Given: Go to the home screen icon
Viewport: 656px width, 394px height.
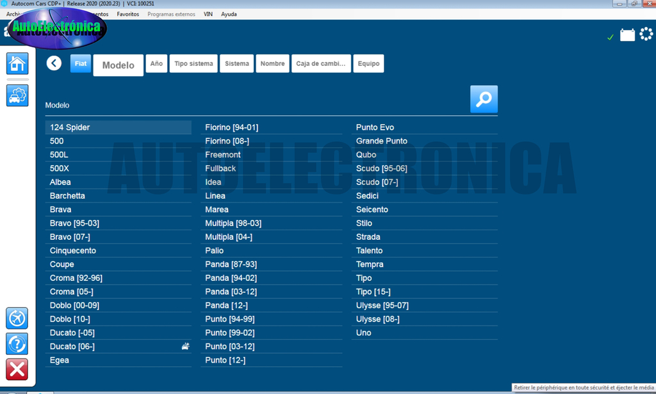Looking at the screenshot, I should 17,63.
